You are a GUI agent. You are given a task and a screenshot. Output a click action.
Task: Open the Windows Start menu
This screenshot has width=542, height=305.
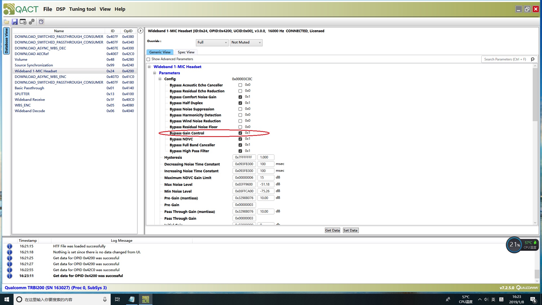(x=7, y=299)
